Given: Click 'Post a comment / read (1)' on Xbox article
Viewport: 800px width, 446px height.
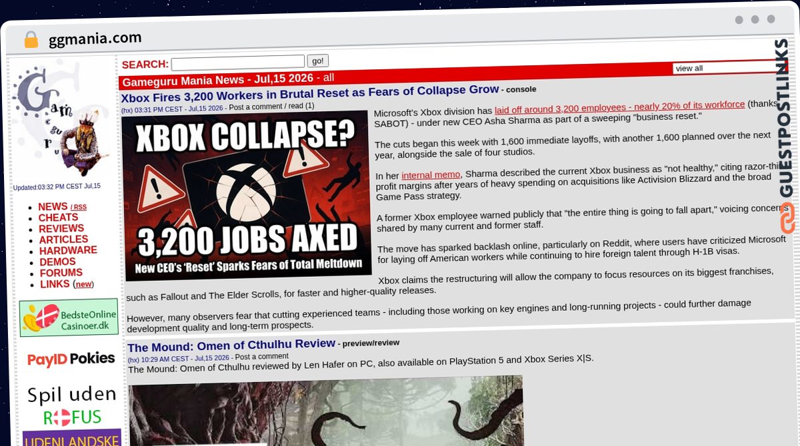Looking at the screenshot, I should coord(271,107).
